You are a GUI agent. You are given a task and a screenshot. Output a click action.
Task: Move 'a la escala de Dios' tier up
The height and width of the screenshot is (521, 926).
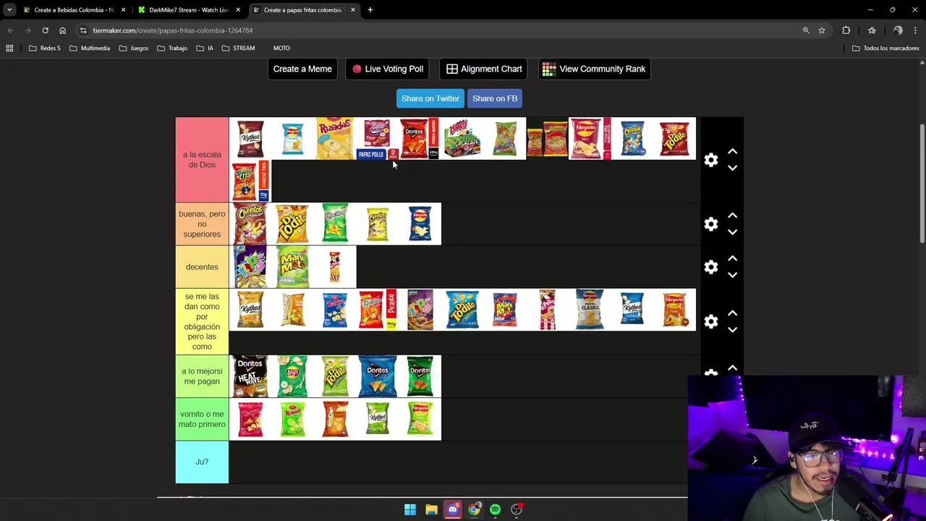tap(732, 152)
